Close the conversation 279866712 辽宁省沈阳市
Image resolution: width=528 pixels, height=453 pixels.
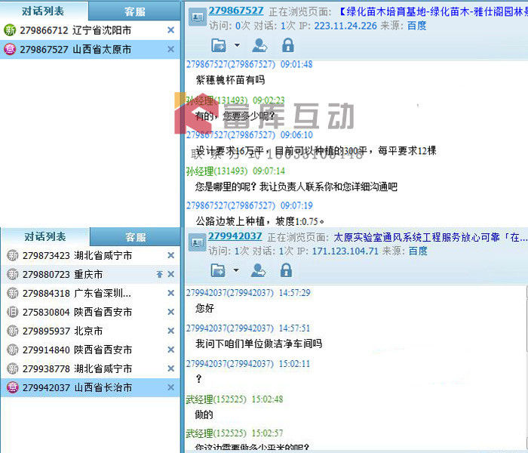pos(170,30)
